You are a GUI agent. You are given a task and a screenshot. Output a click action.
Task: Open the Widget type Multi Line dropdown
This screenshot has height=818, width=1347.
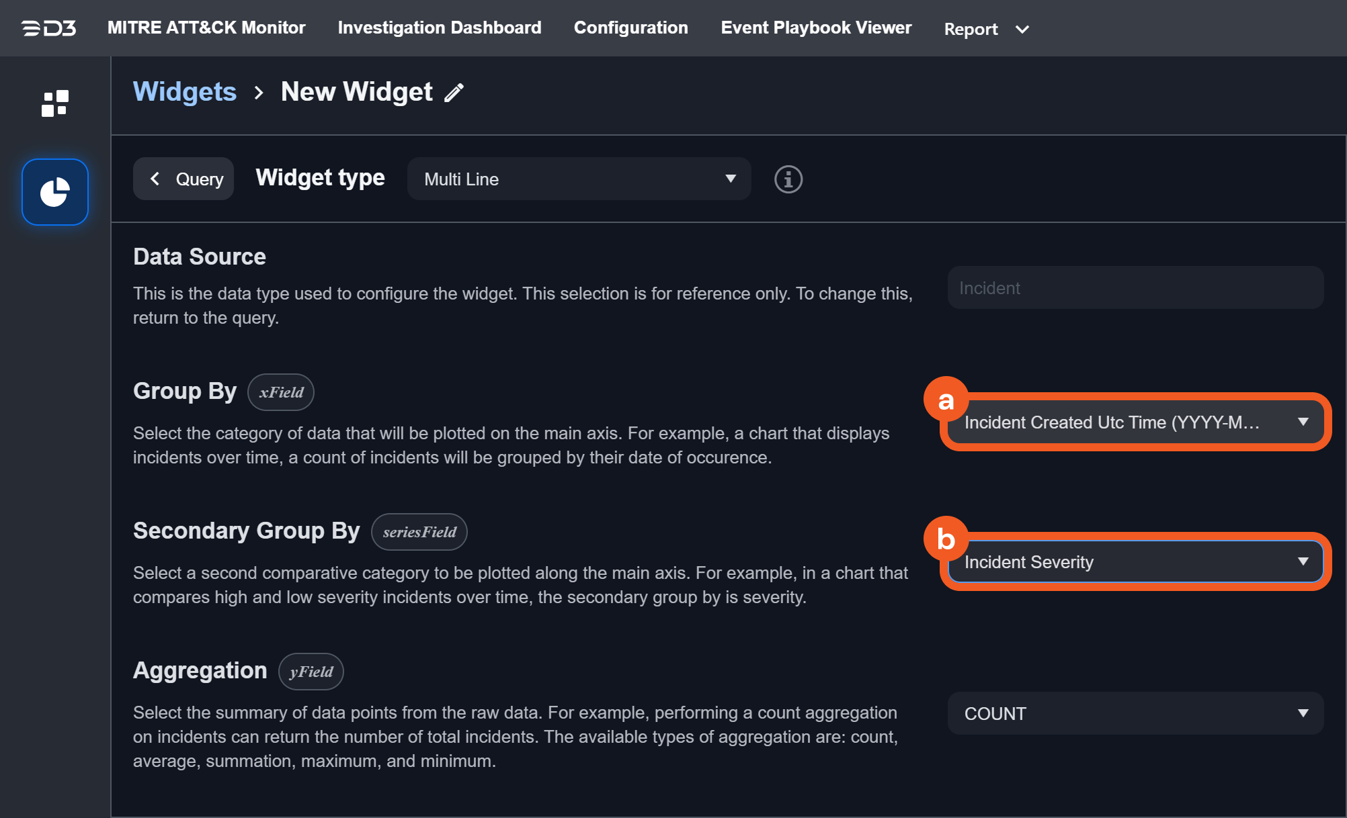[x=579, y=179]
